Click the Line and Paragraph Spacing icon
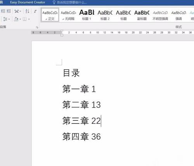The image size is (194, 166). pyautogui.click(x=5, y=19)
